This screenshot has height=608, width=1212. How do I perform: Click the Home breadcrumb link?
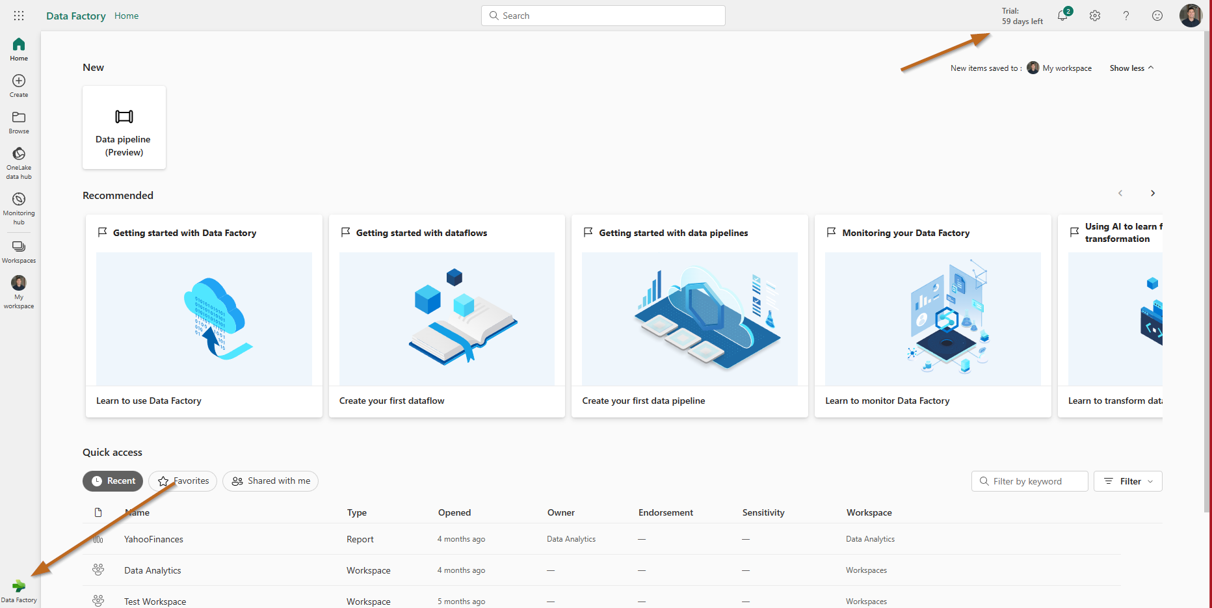[x=126, y=16]
